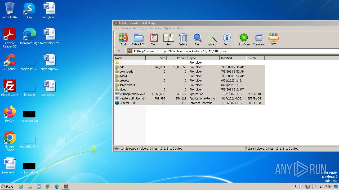Sort by the Packed column header
This screenshot has height=190, width=339.
pos(177,58)
